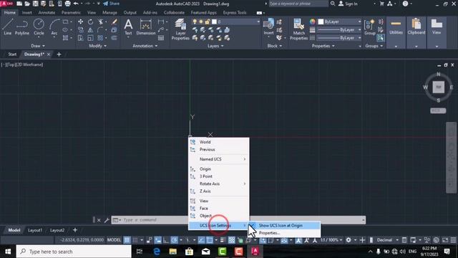The image size is (458, 258).
Task: Click the search magnifier icon in title bar
Action: (x=333, y=4)
